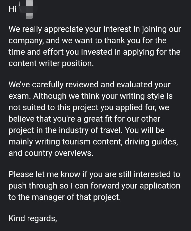Click the line "time and effort you invested"
The width and height of the screenshot is (191, 231).
click(95, 52)
